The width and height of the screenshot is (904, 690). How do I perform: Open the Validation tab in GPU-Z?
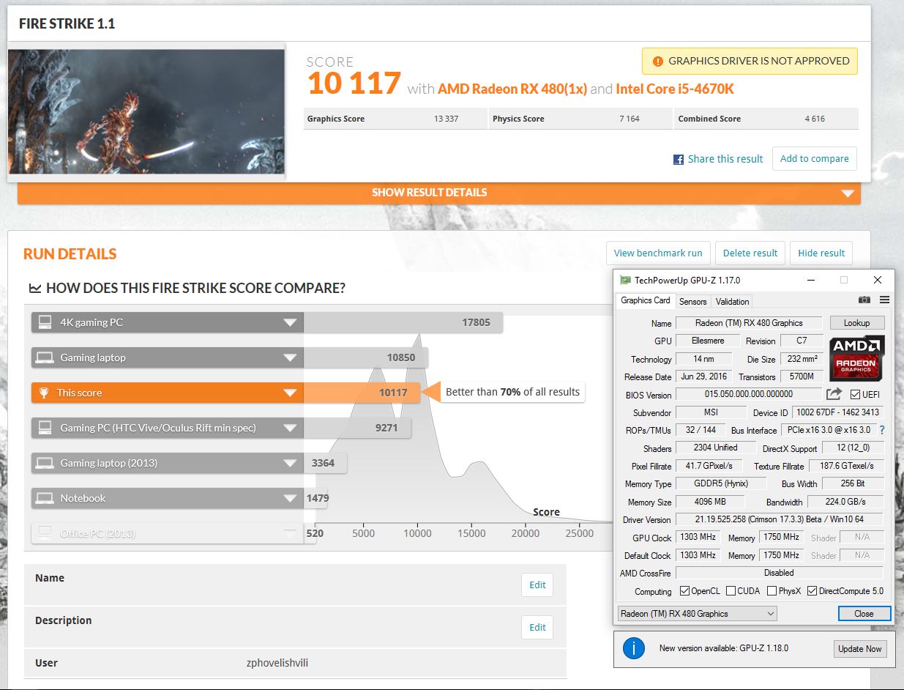click(732, 301)
